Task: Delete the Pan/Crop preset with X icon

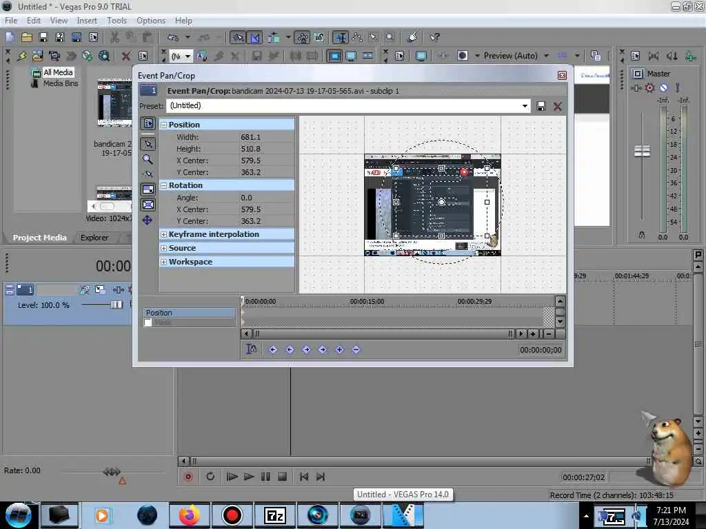Action: point(557,106)
